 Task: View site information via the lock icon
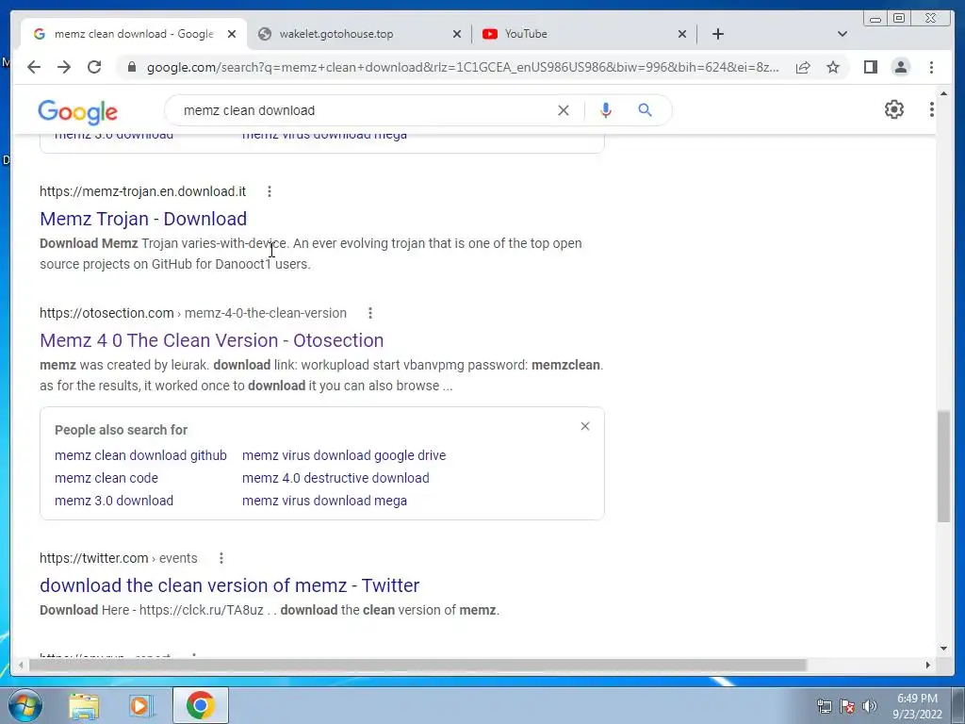point(131,67)
